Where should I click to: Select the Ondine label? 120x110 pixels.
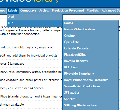coord(91,36)
